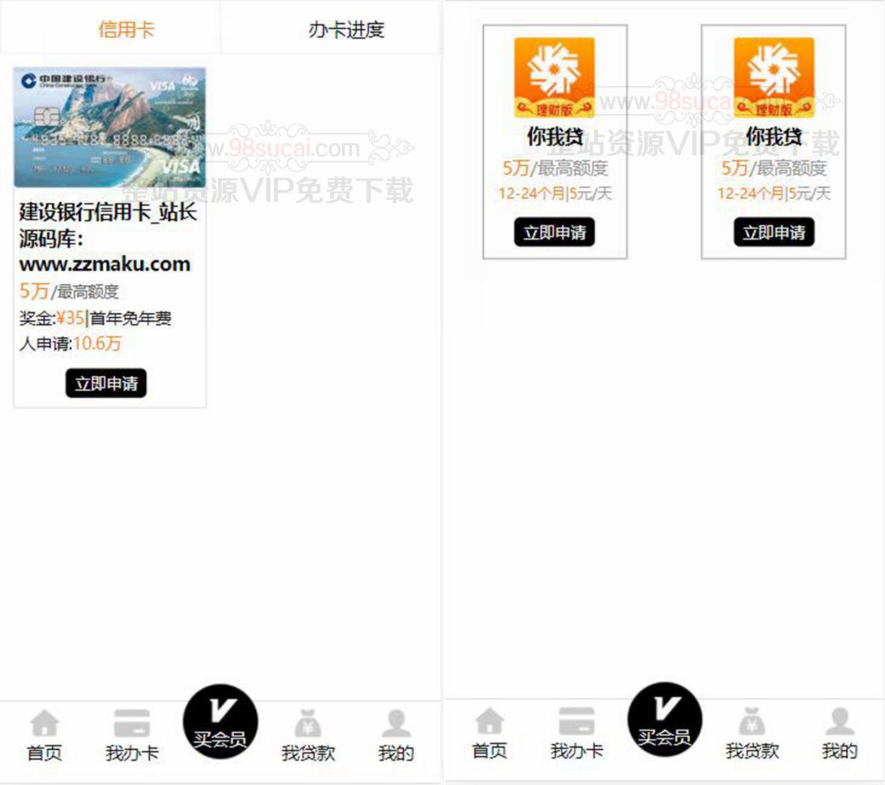Tap 我贷款 money bag icon on the loan screen
Screen dimensions: 885x785
(x=752, y=722)
